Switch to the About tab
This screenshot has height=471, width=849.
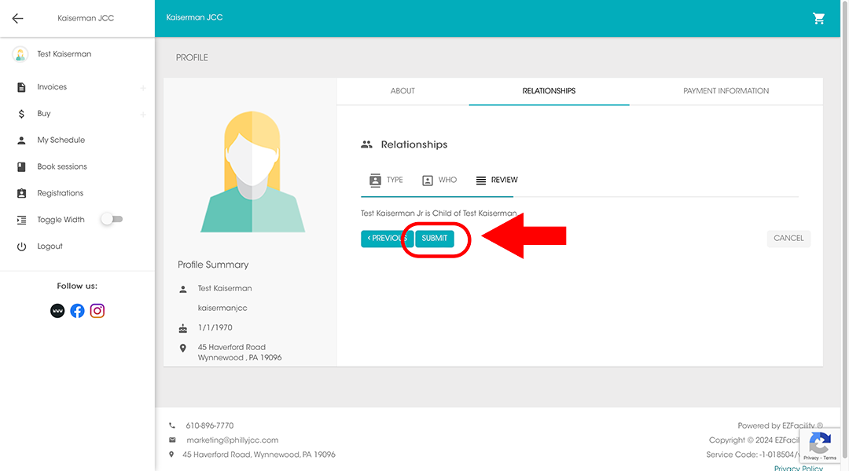click(x=402, y=91)
